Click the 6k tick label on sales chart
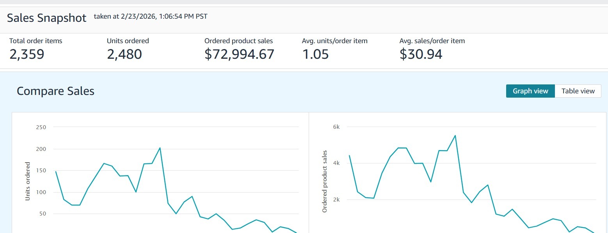The height and width of the screenshot is (233, 608). (336, 127)
